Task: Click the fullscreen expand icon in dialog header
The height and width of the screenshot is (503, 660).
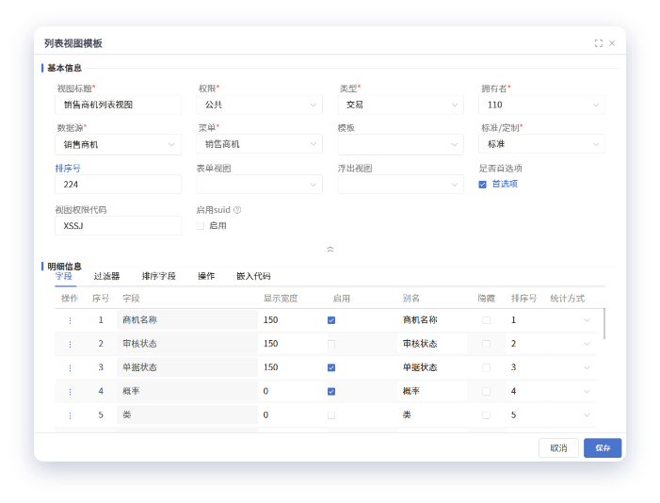Action: [x=599, y=43]
